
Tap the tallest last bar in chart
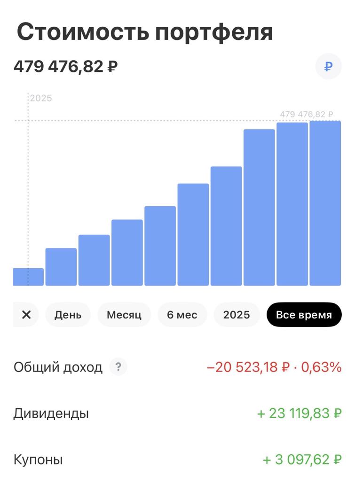coord(325,203)
